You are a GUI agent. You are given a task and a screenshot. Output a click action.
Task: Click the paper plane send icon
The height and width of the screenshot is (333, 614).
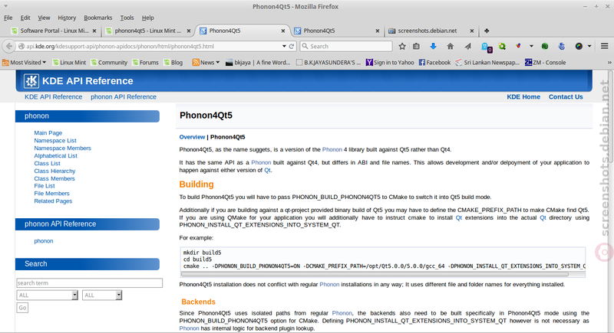pyautogui.click(x=468, y=46)
